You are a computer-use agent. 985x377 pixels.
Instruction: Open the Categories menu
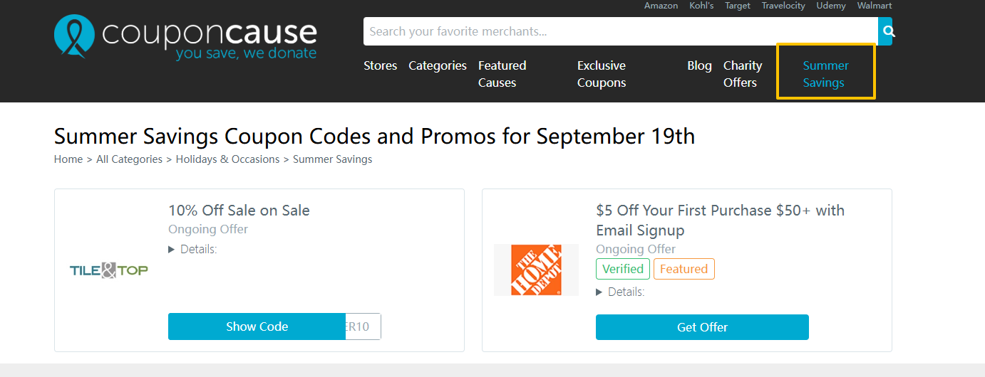(x=438, y=65)
